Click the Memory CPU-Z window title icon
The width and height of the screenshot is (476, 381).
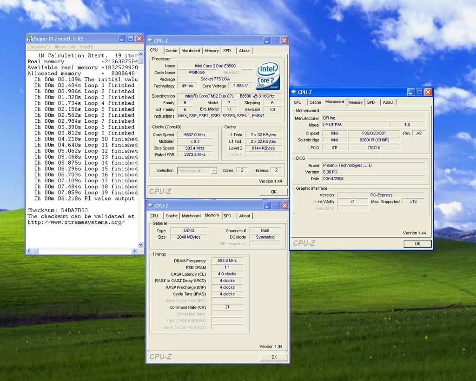[x=150, y=206]
